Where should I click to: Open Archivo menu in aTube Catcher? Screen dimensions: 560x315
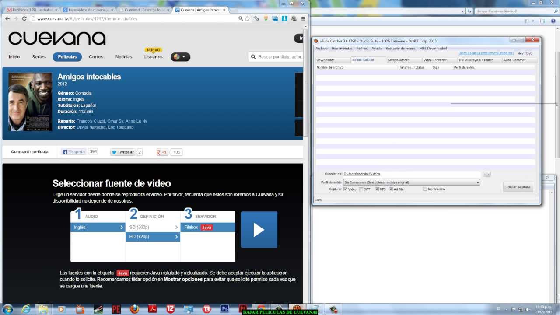point(321,49)
